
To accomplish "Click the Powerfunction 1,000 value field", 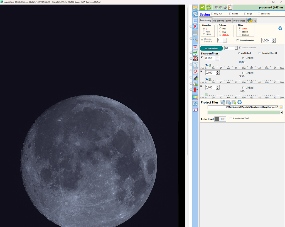I will point(267,41).
